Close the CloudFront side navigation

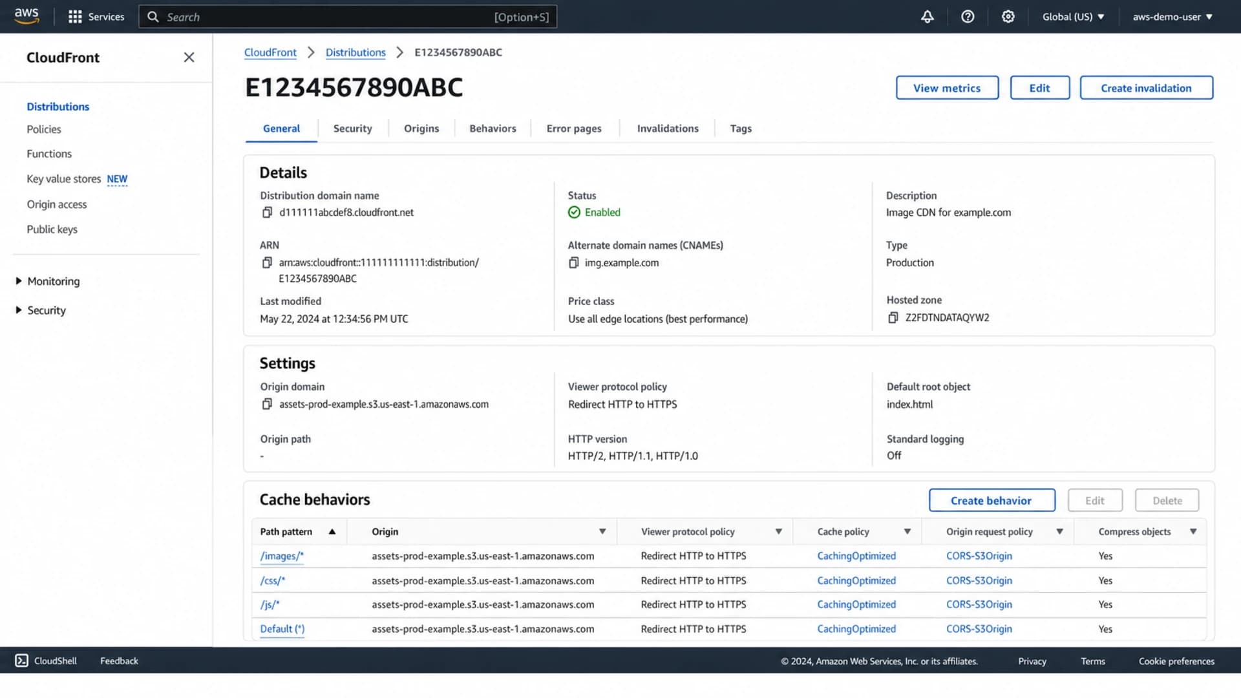tap(189, 58)
